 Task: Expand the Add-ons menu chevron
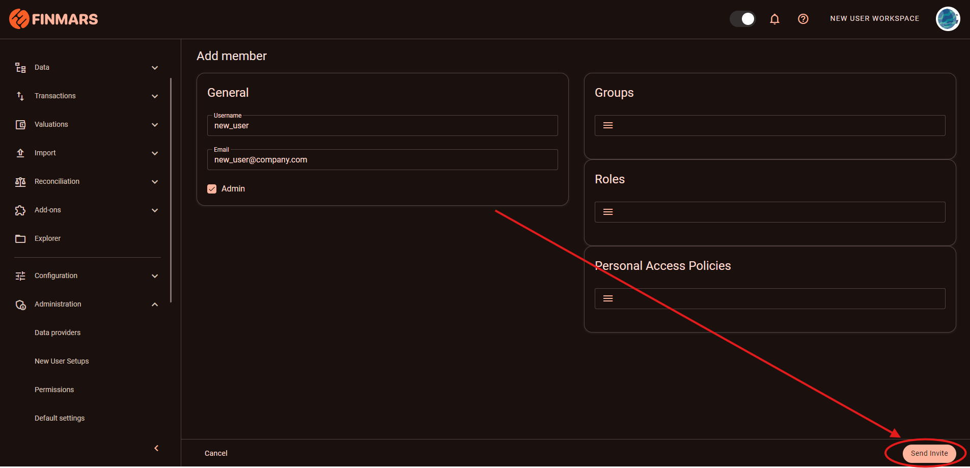click(x=155, y=210)
